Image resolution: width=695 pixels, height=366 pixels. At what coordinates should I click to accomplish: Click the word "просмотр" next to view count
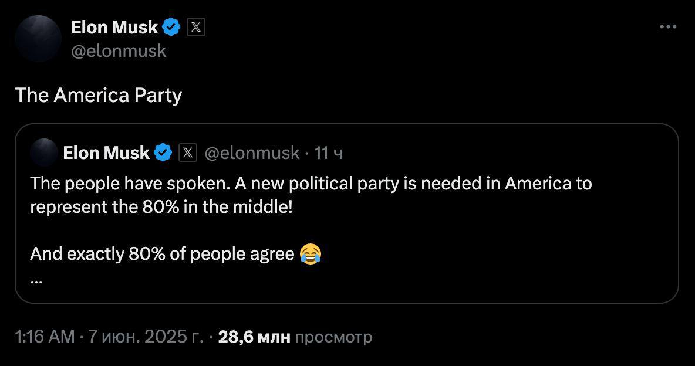[333, 337]
